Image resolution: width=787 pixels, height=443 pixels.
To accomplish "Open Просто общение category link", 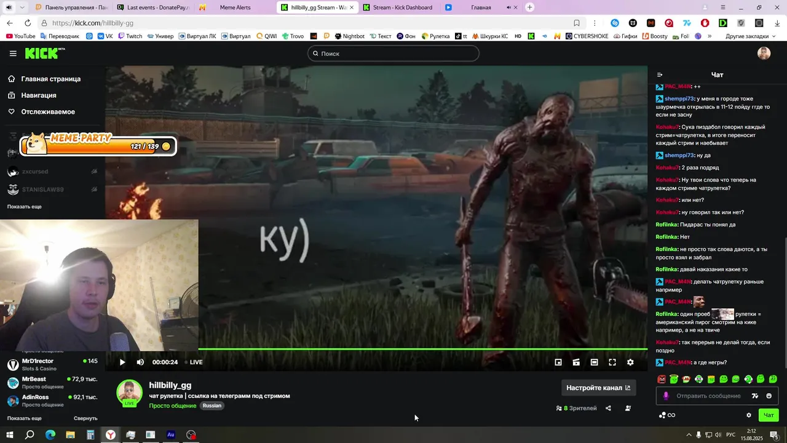I will (x=173, y=406).
